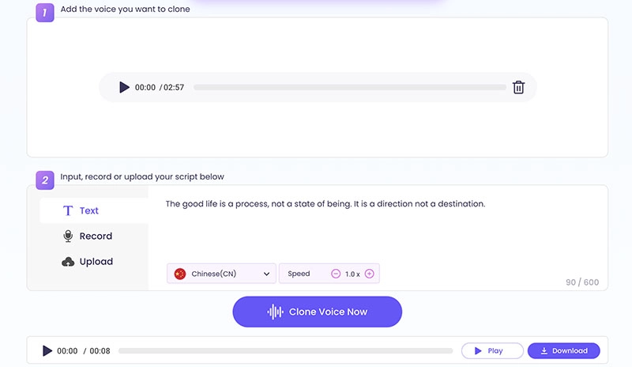Screen dimensions: 632x367
Task: Download the cloned voice audio
Action: click(x=563, y=350)
